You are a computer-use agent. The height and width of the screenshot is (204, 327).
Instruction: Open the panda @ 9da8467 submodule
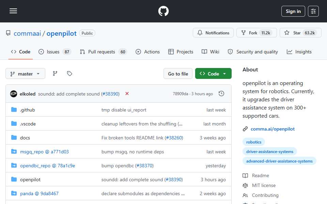[x=39, y=193]
